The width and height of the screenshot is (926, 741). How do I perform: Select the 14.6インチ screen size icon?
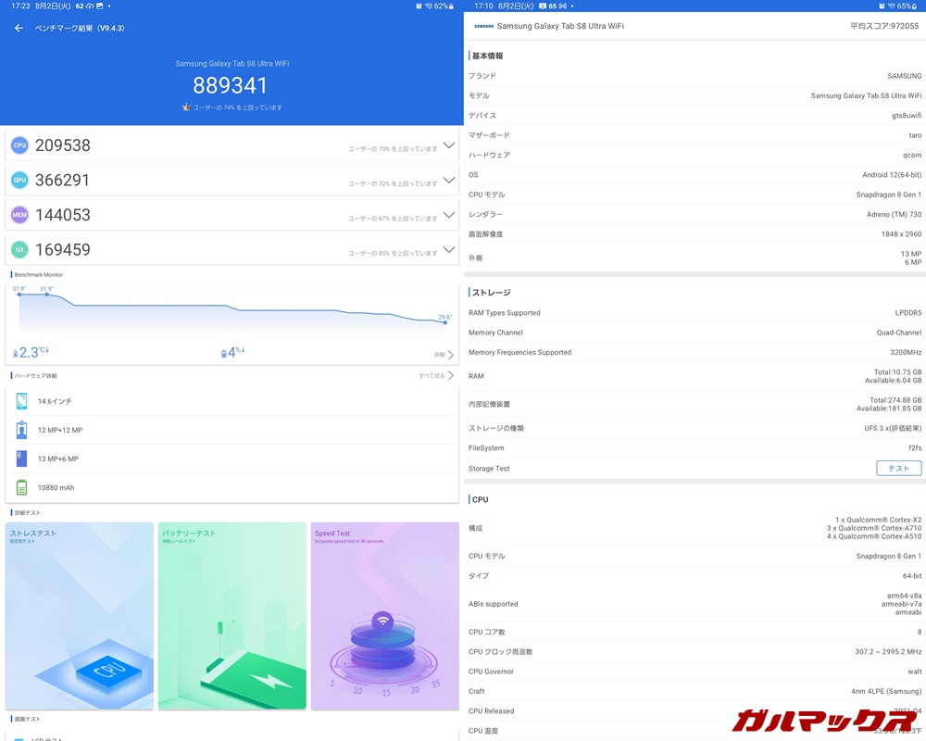[22, 401]
